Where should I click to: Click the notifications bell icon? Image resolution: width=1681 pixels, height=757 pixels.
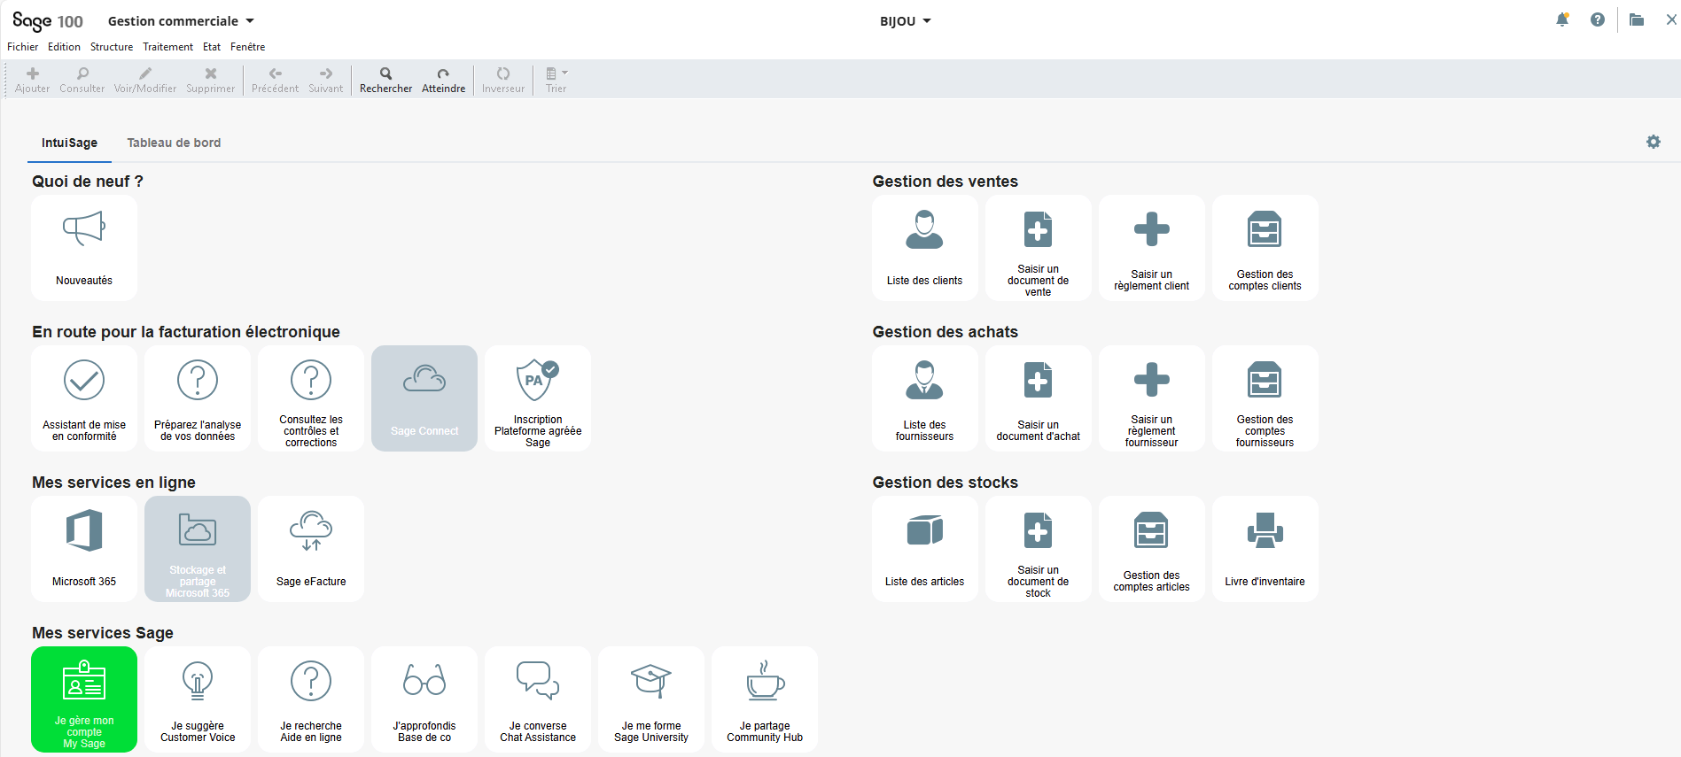pyautogui.click(x=1562, y=20)
